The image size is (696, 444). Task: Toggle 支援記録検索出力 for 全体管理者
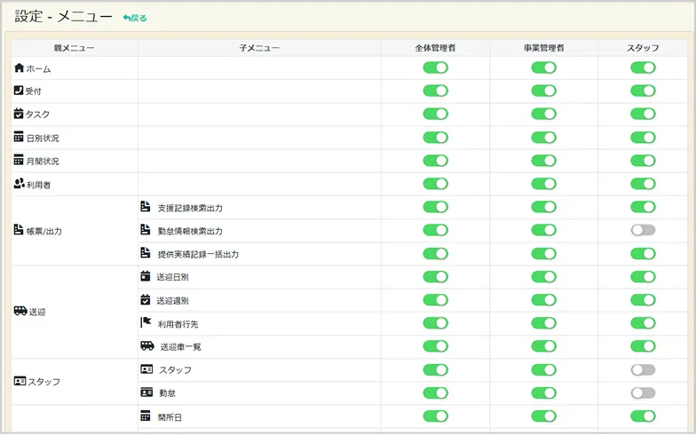point(435,206)
